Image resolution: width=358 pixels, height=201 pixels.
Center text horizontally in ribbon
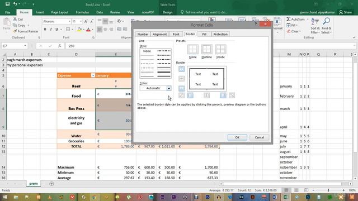pyautogui.click(x=105, y=30)
